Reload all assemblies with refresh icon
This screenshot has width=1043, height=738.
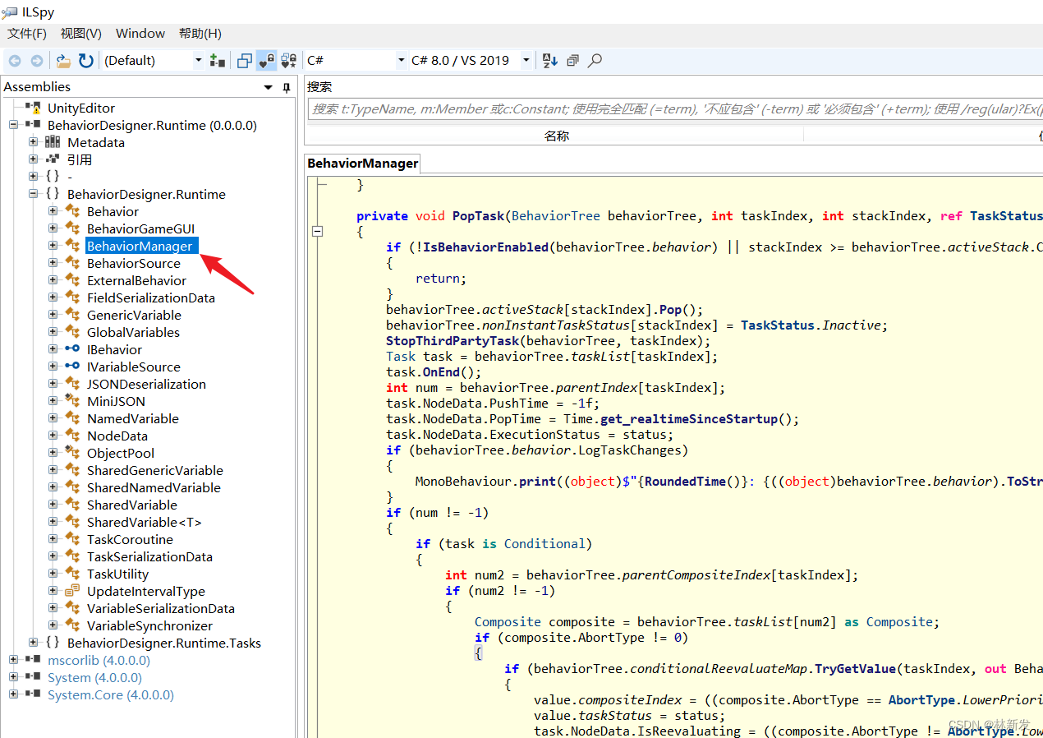(x=86, y=61)
